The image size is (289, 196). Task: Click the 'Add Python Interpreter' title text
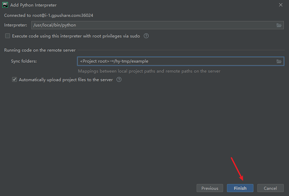coord(33,5)
